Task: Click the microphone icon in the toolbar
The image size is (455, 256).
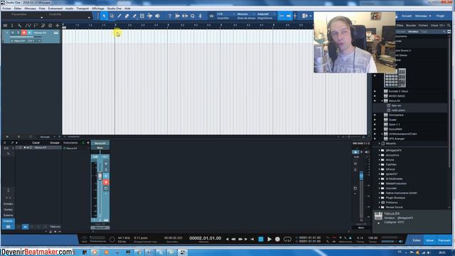Action: 200,16
